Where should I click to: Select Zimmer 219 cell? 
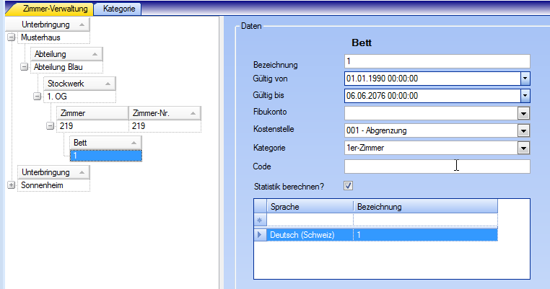click(x=92, y=126)
